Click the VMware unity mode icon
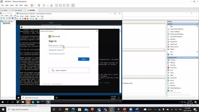The width and height of the screenshot is (199, 112). coord(68,5)
